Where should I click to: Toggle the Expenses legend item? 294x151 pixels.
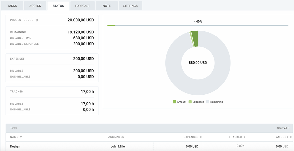pyautogui.click(x=196, y=102)
